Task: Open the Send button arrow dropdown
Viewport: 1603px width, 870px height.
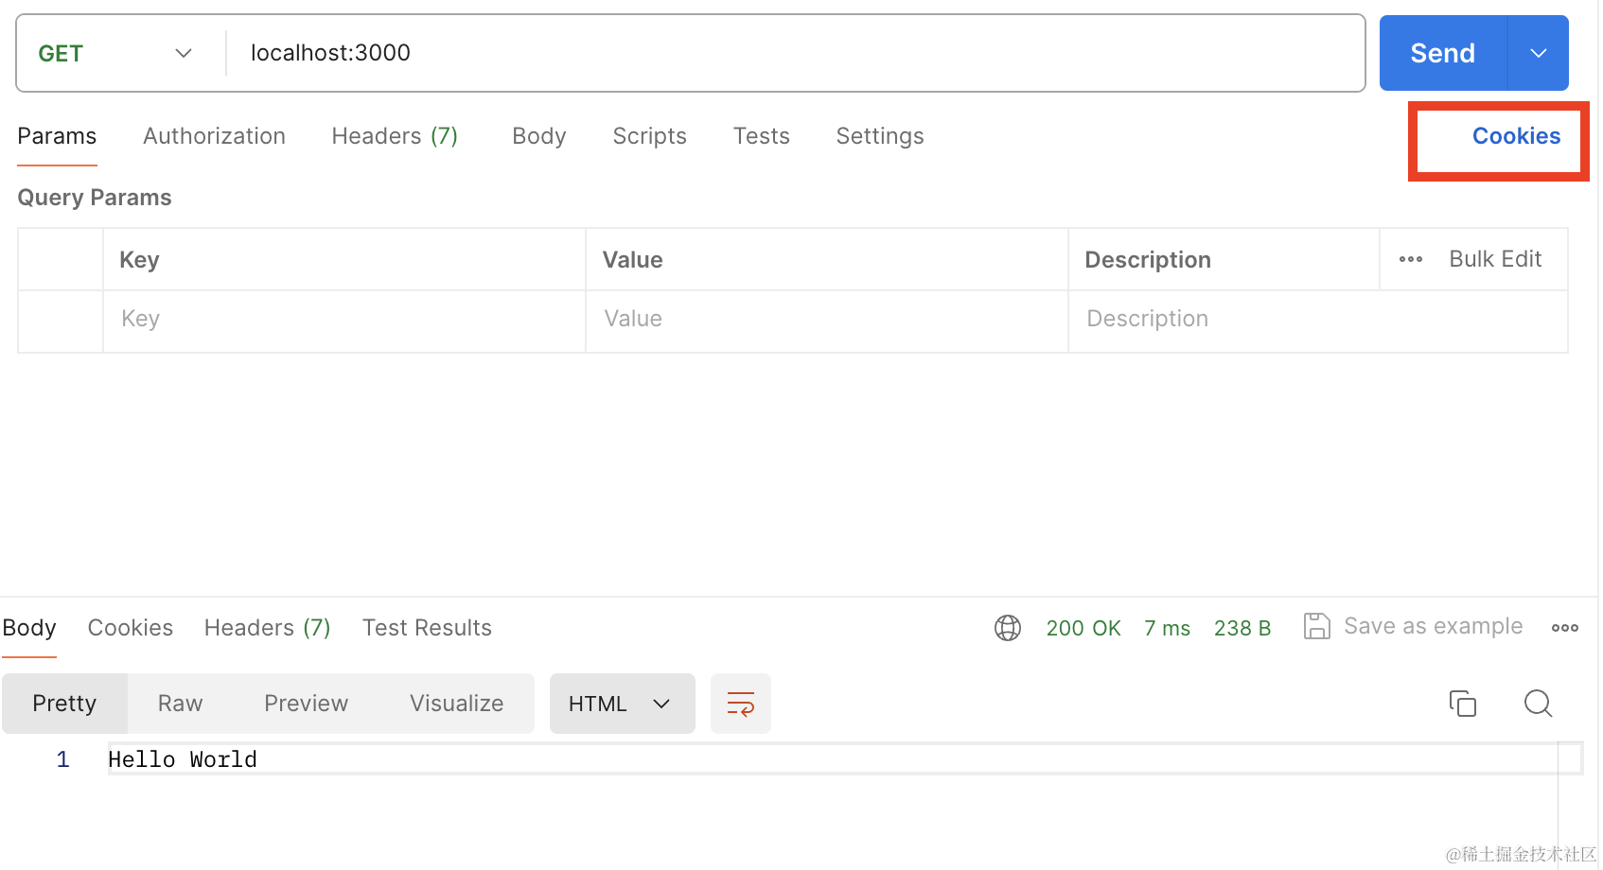Action: pyautogui.click(x=1539, y=53)
